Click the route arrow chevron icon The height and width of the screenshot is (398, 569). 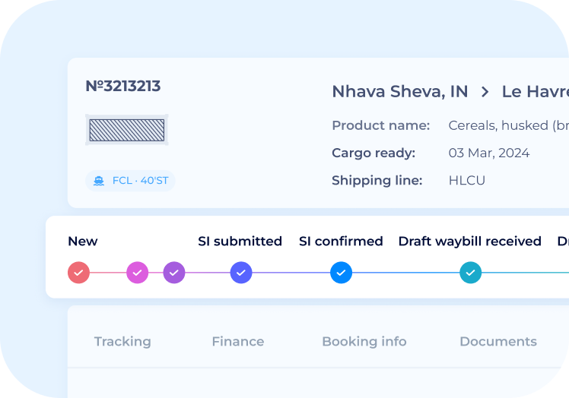click(x=485, y=92)
